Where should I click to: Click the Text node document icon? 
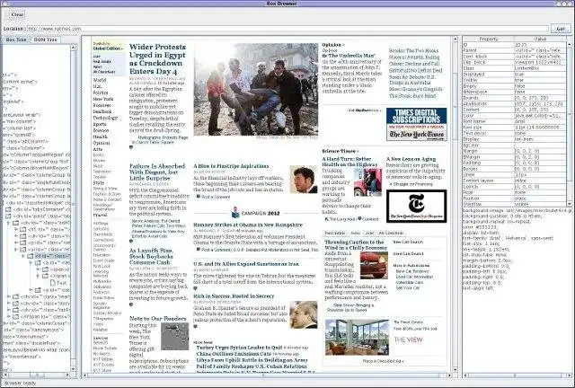click(x=52, y=283)
